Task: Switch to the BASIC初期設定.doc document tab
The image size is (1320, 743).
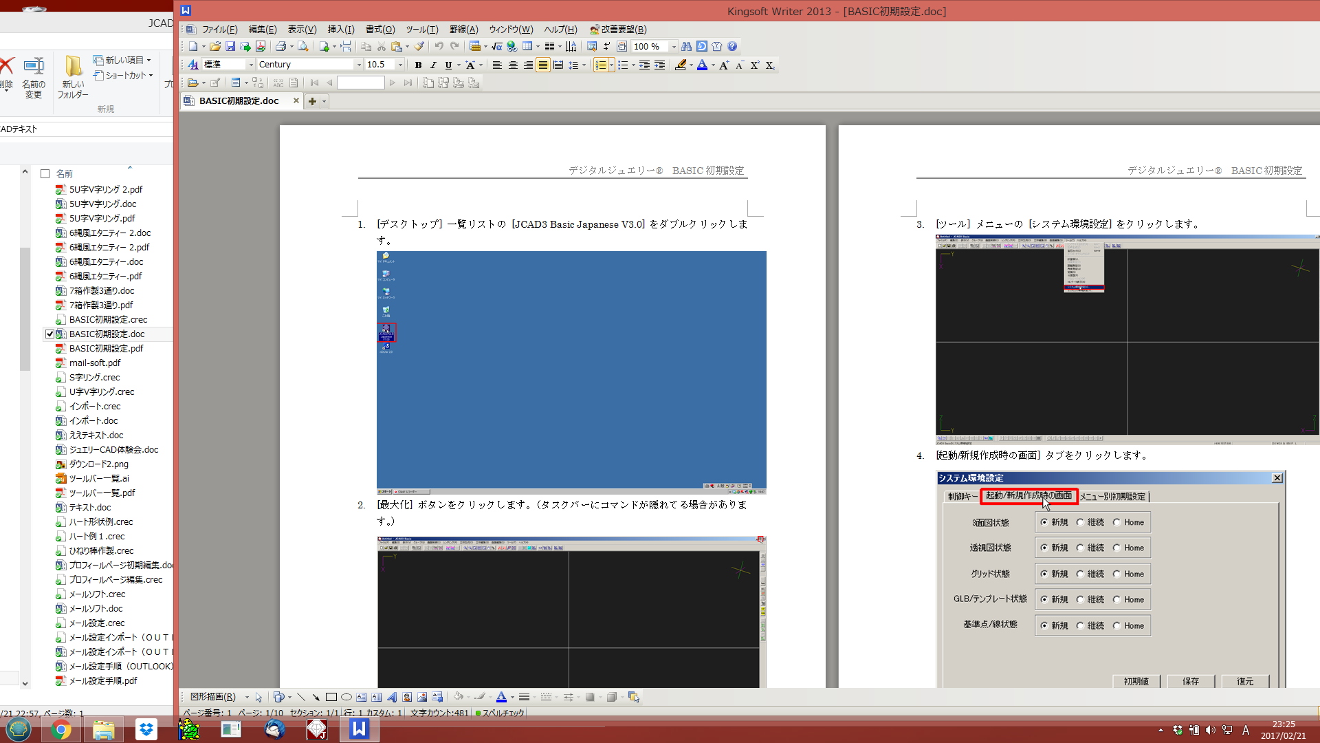Action: 239,100
